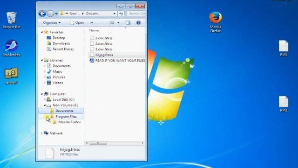The image size is (298, 168).
Task: Collapse the Libraries group
Action: point(42,60)
